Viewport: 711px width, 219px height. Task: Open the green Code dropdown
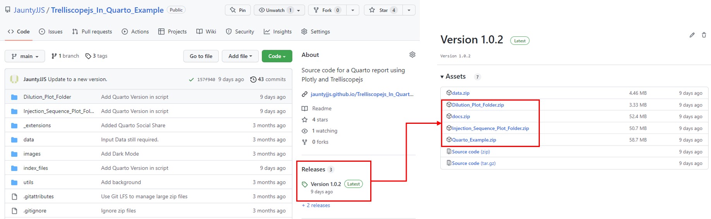click(x=277, y=56)
